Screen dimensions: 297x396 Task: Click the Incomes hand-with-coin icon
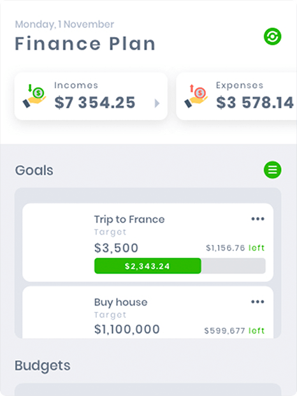[34, 96]
